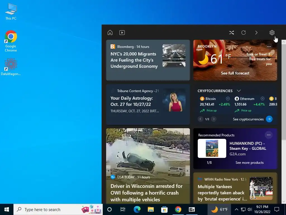Go to previous cryptocurrencies page
Viewport: 286px width, 215px height.
[x=200, y=119]
